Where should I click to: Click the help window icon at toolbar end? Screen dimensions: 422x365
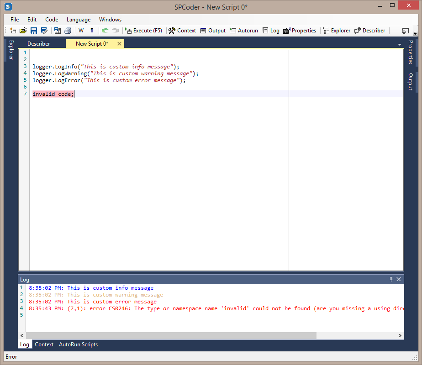[x=405, y=31]
